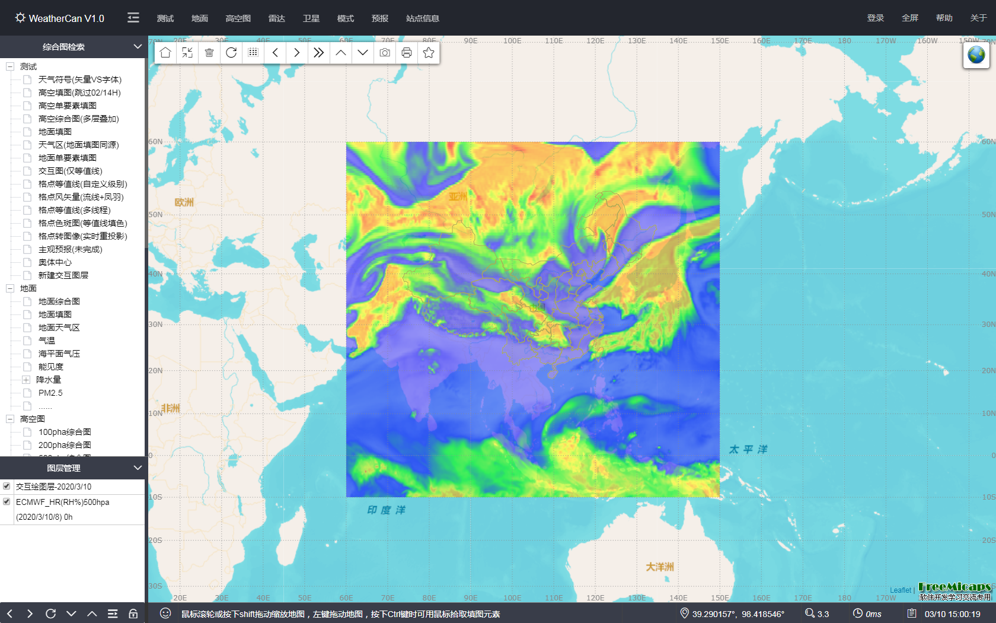Click the trash icon to clear the map
Viewport: 996px width, 623px height.
[209, 53]
